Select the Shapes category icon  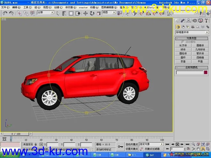pyautogui.click(x=183, y=27)
